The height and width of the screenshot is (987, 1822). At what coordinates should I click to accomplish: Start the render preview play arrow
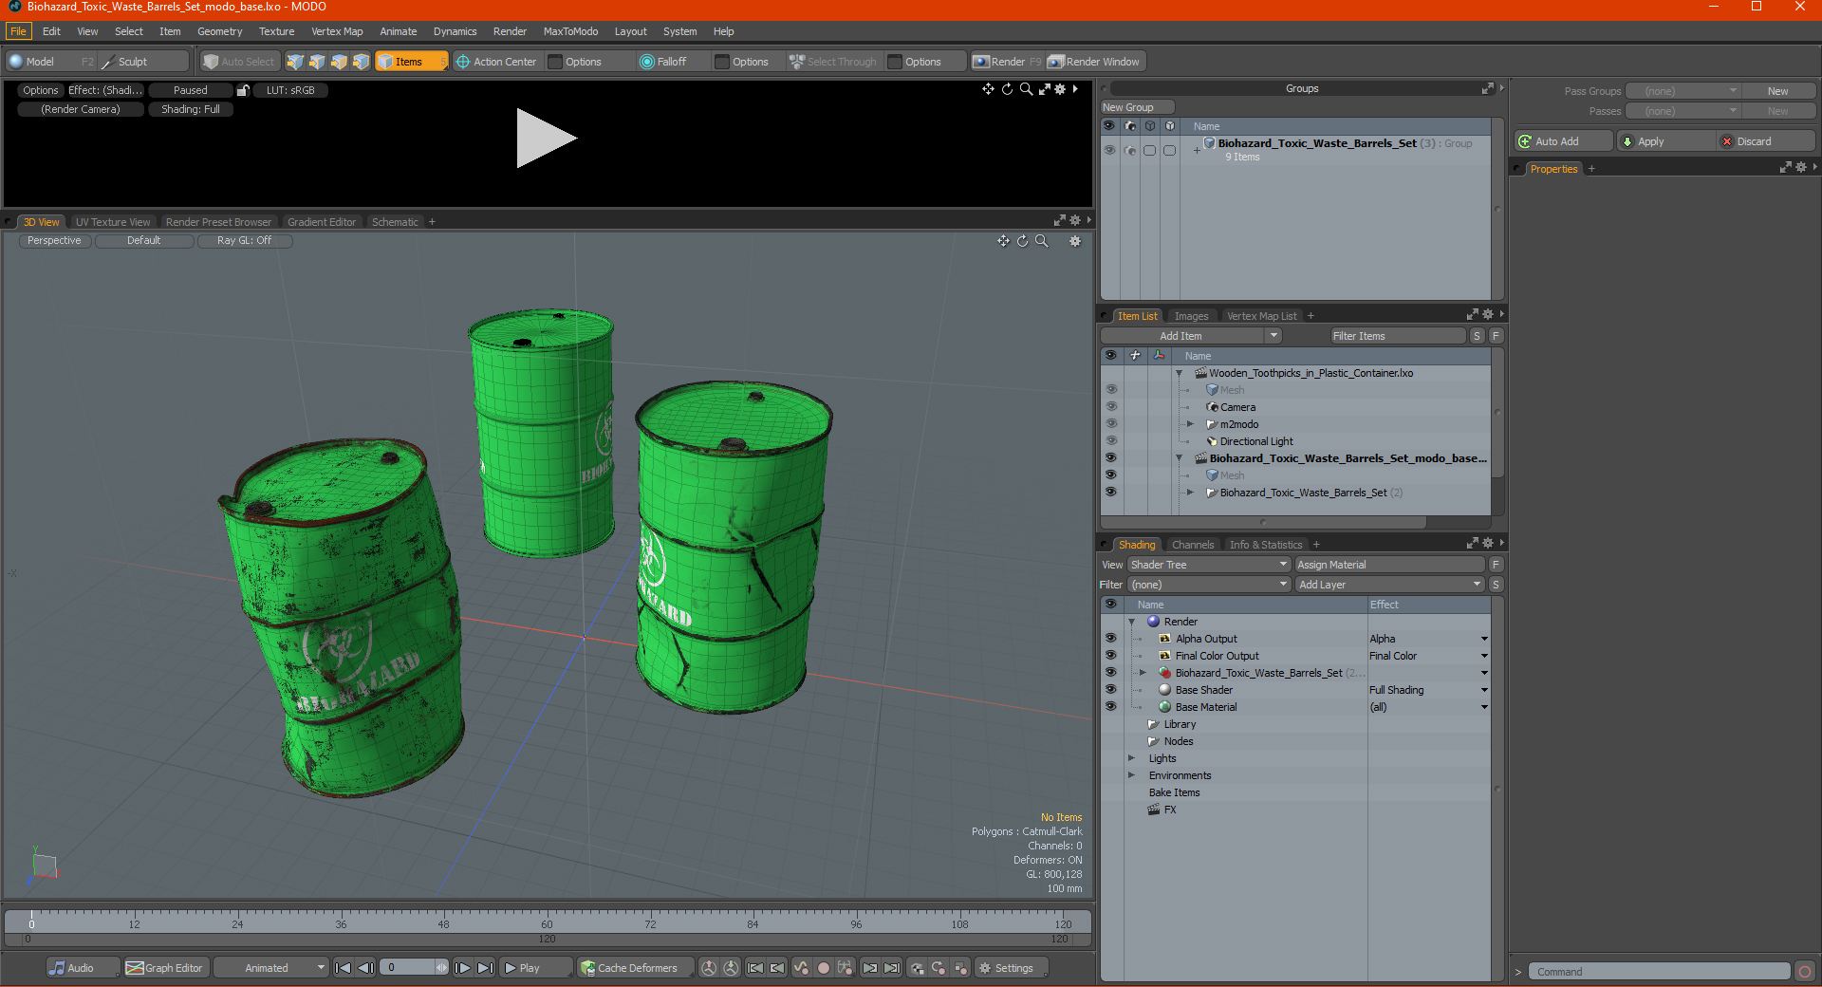pos(546,139)
